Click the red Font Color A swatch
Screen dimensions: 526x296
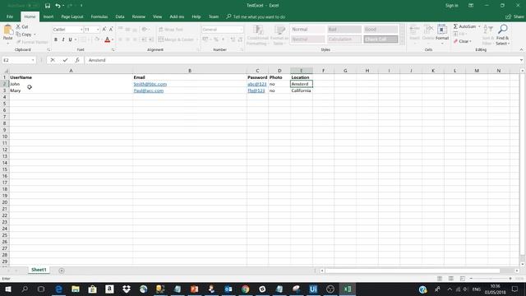pos(107,39)
